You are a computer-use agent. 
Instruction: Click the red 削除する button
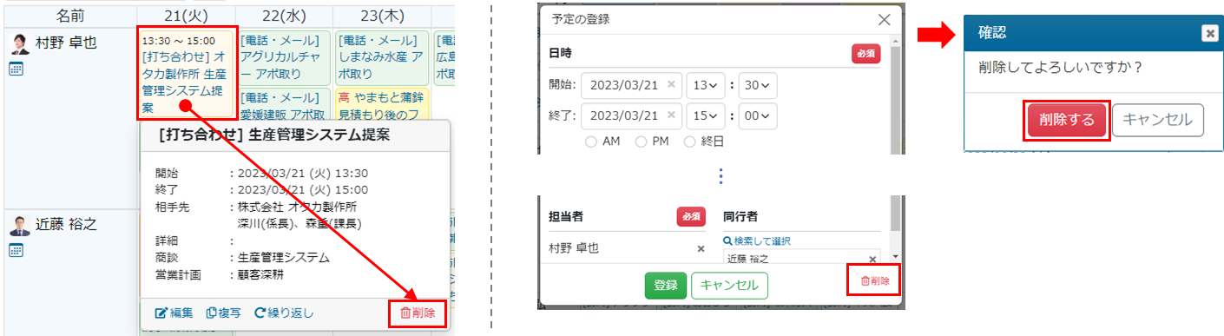(1067, 121)
